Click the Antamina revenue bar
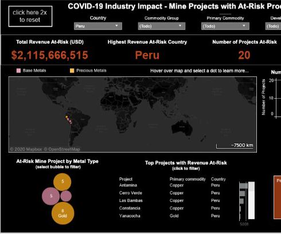The height and width of the screenshot is (234, 281). pos(244,185)
